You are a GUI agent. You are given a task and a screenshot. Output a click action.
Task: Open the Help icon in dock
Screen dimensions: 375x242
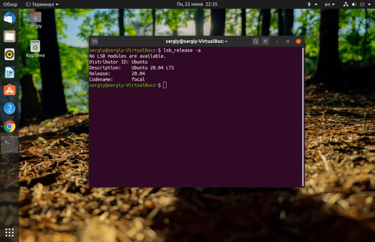point(10,108)
